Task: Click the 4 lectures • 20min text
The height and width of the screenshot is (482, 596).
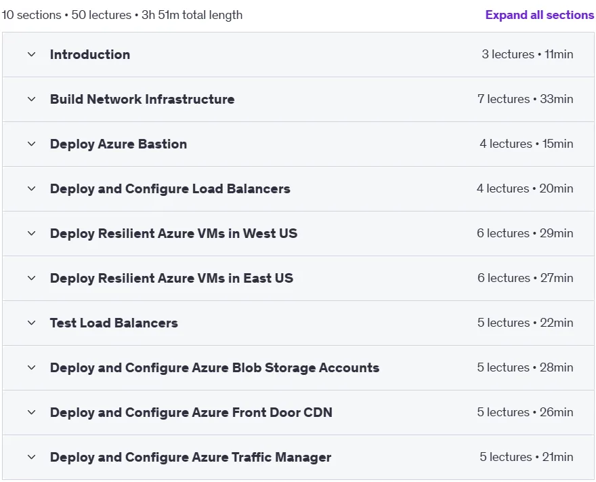Action: (525, 188)
